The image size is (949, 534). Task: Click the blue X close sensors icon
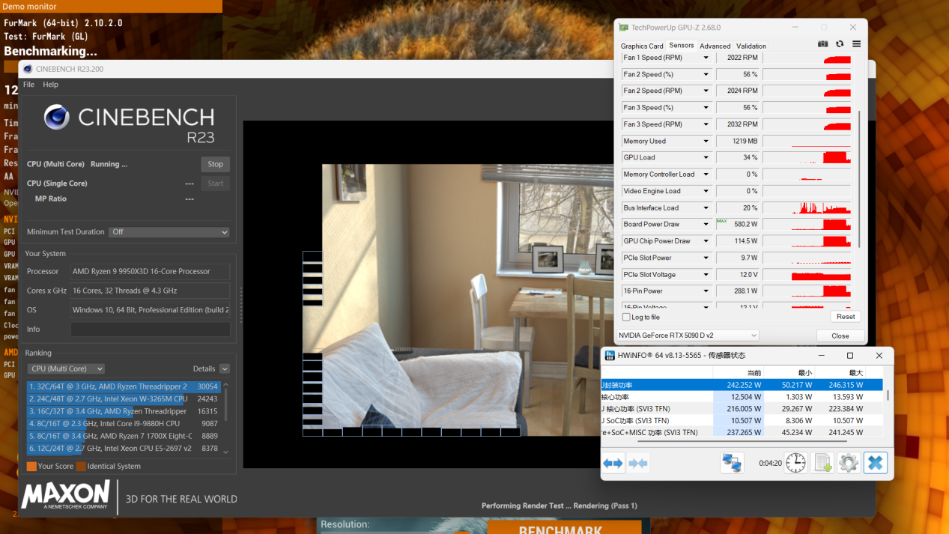click(875, 464)
